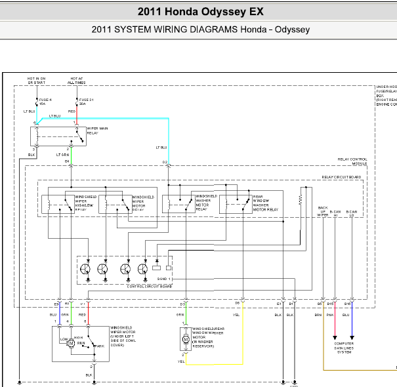Screen dimensions: 397x387
Task: Select the '2011 SYSTEM WIRING DIAGRAMS Honda - Odyssey' subtitle
Action: pos(201,30)
